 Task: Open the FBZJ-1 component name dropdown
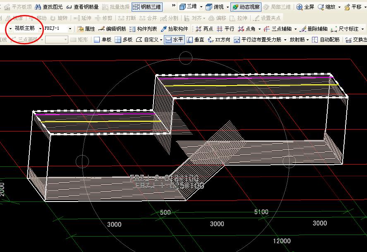[x=70, y=29]
